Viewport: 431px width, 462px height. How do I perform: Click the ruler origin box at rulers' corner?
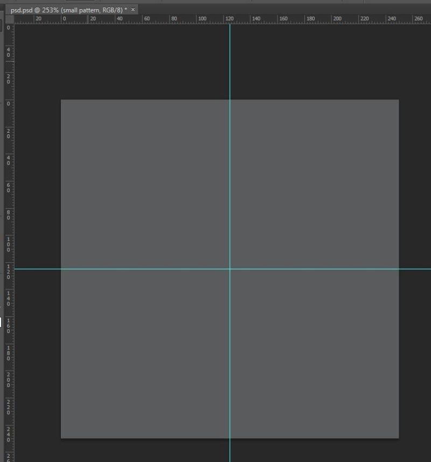click(10, 19)
